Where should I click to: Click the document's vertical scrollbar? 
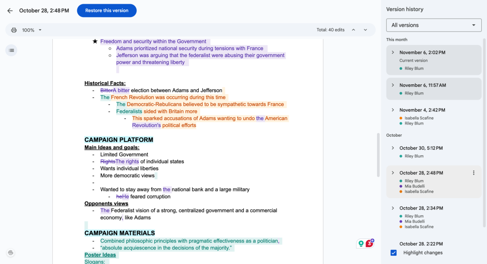(378, 155)
